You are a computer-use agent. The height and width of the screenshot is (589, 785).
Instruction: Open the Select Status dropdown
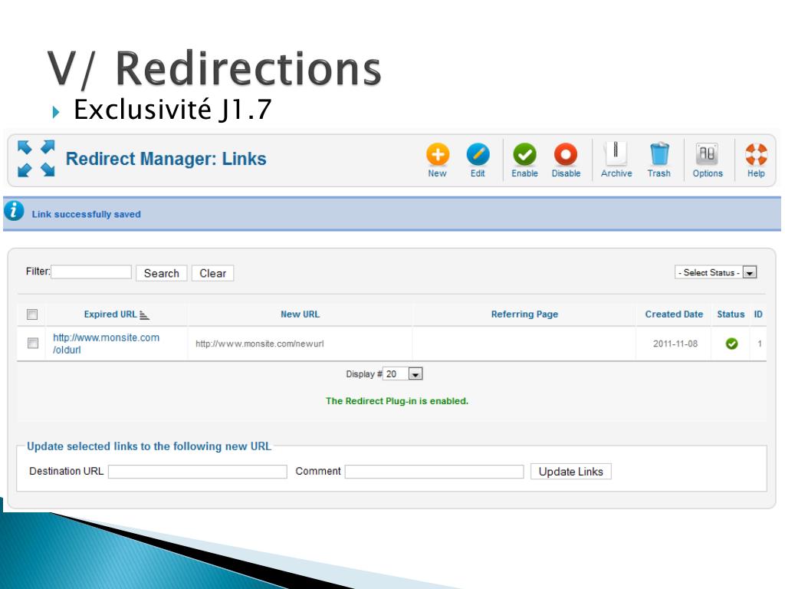coord(715,272)
